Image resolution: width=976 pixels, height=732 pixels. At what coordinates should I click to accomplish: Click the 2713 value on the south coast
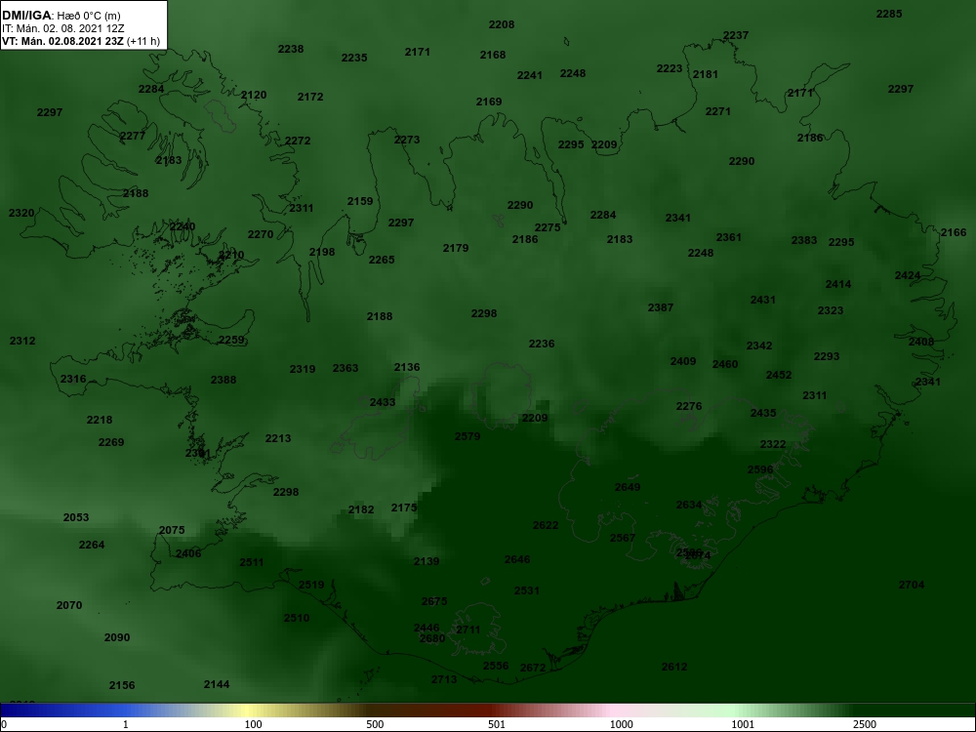[x=444, y=679]
